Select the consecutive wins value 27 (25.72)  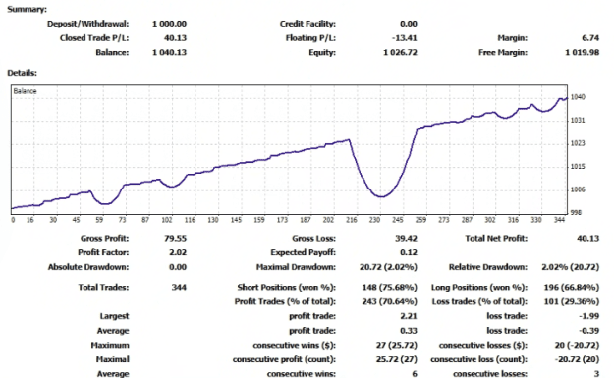coord(396,346)
